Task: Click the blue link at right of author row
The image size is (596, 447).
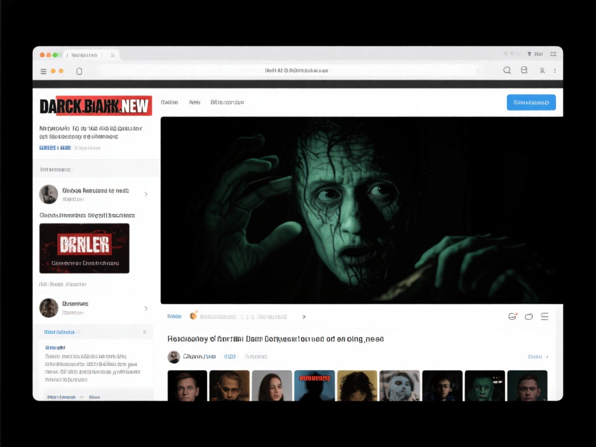Action: 537,356
